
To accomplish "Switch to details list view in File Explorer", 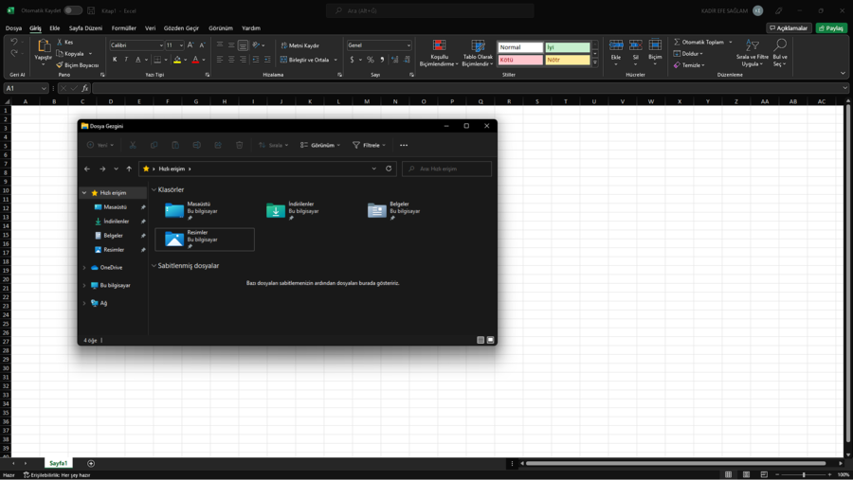I will coord(481,340).
